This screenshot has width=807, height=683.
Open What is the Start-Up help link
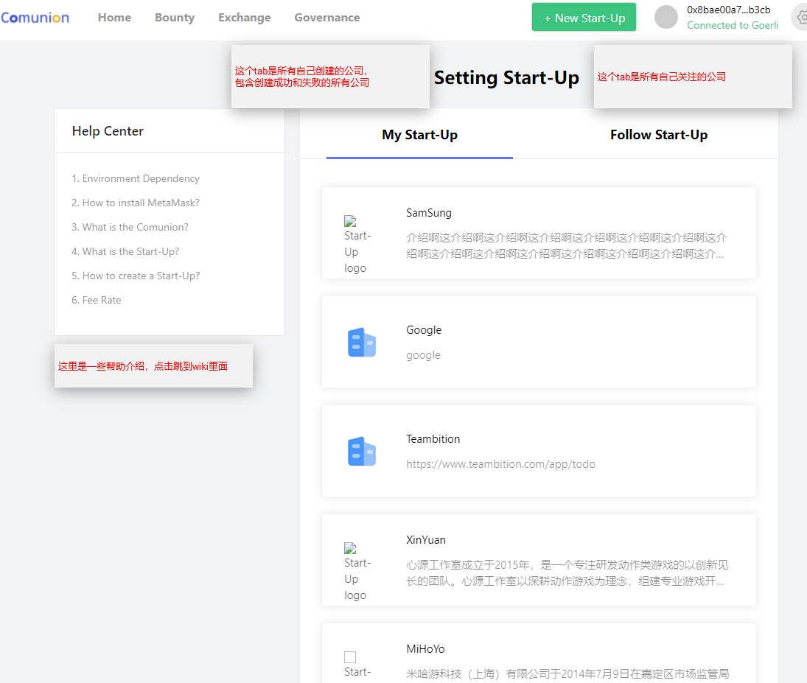click(x=125, y=251)
